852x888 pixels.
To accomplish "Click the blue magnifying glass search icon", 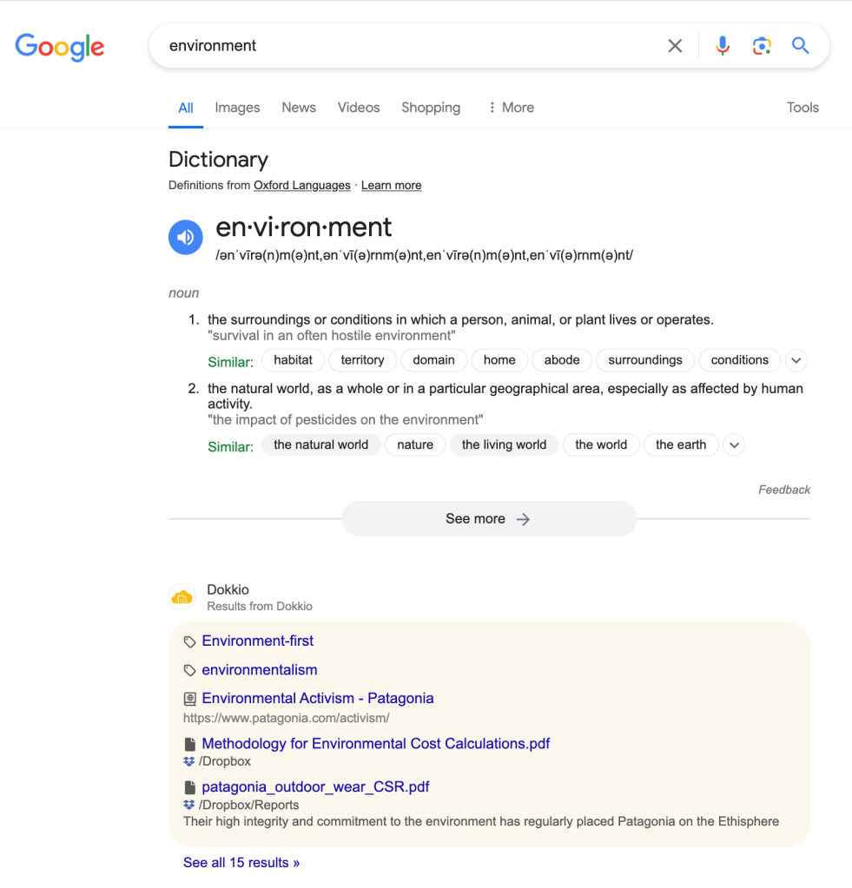I will 801,46.
